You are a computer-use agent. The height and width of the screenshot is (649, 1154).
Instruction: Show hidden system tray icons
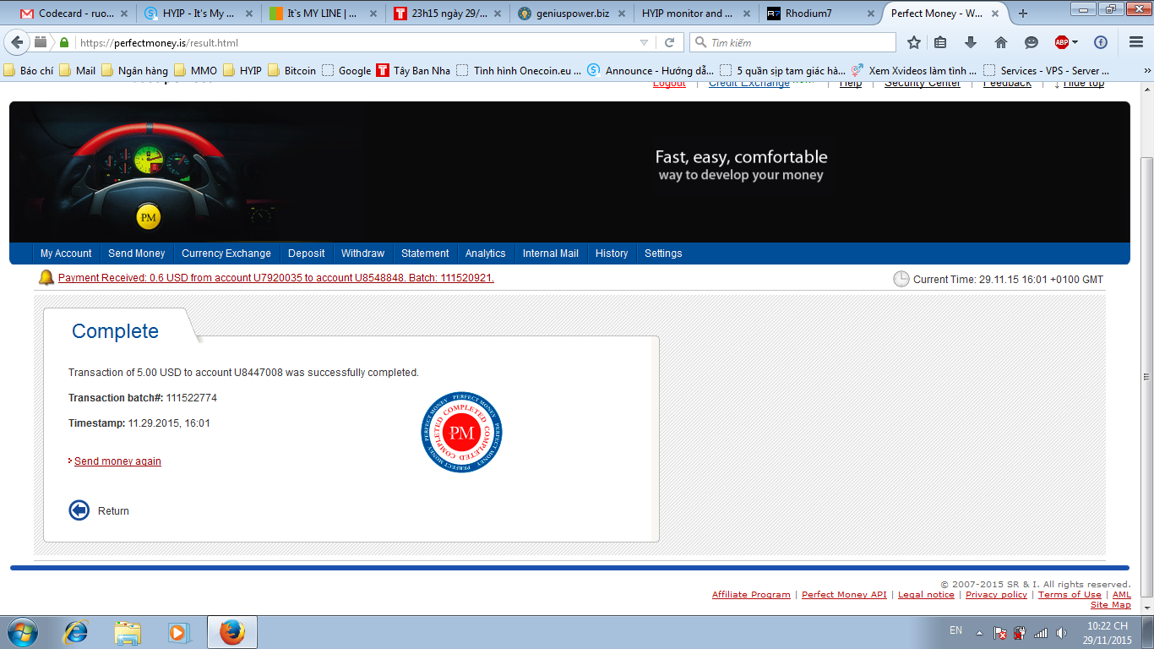[x=979, y=632]
